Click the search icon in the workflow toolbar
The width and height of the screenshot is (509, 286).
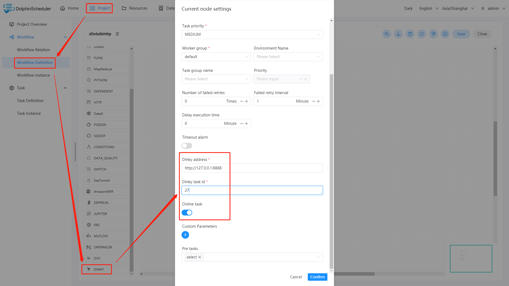[x=387, y=34]
